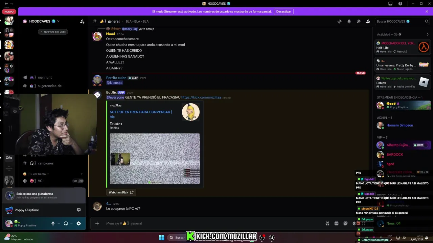433x243 pixels.
Task: Open the sticker picker
Action: click(345, 223)
